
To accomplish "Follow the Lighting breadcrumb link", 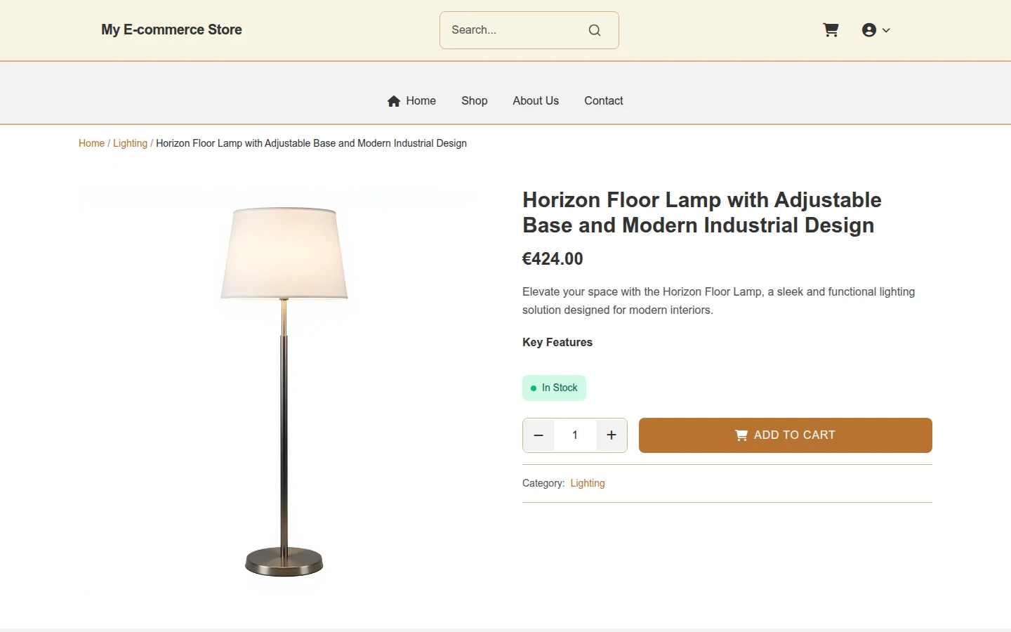I will tap(130, 143).
